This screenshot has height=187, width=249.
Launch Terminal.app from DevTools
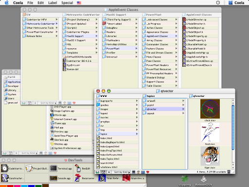click(53, 168)
